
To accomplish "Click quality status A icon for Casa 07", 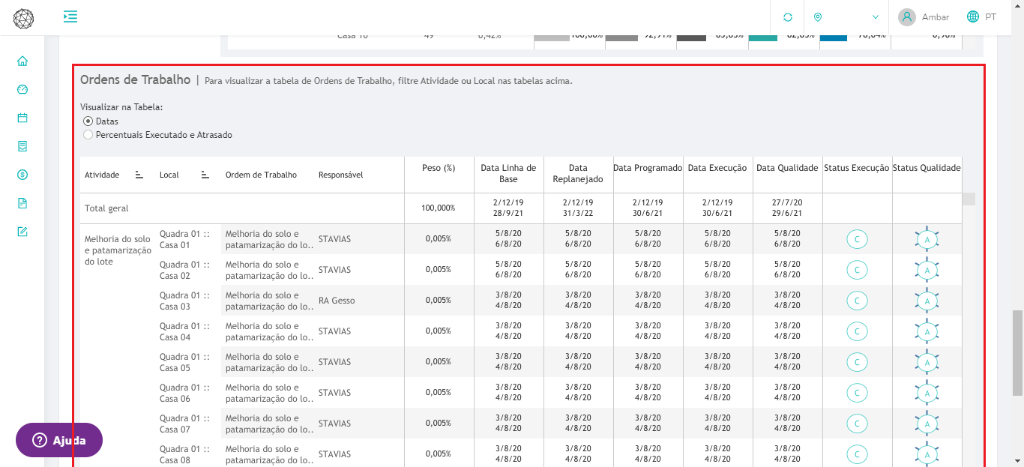I will pos(927,424).
